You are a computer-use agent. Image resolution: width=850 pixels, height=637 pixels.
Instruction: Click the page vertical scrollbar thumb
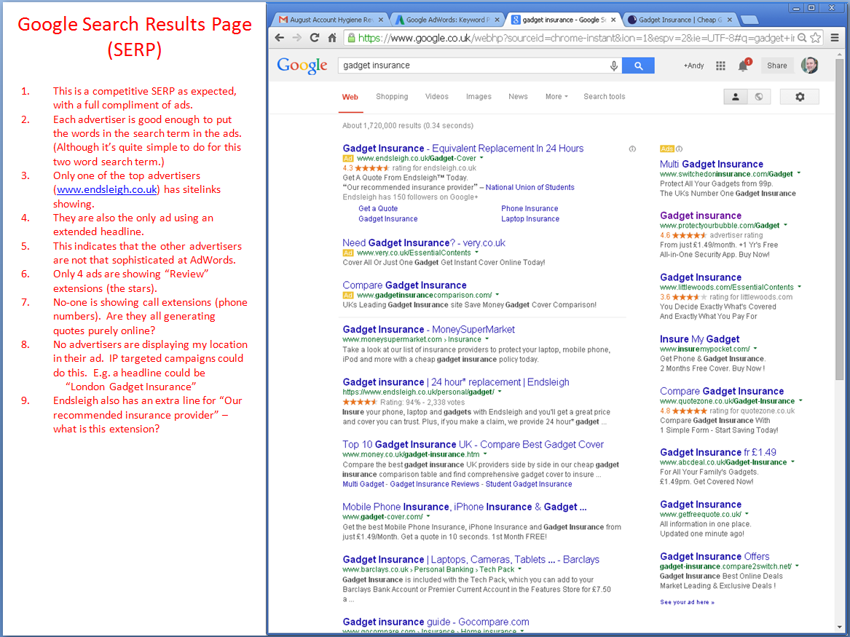[840, 219]
